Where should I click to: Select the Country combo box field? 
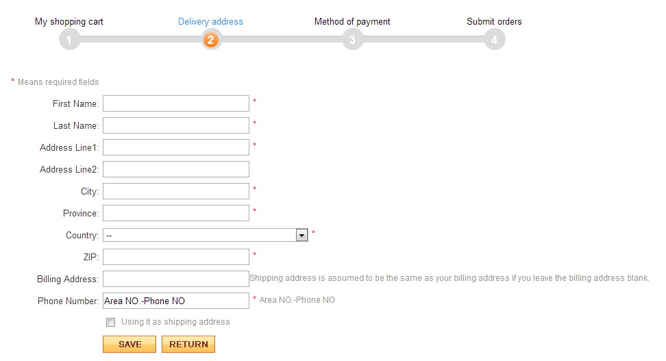(199, 235)
